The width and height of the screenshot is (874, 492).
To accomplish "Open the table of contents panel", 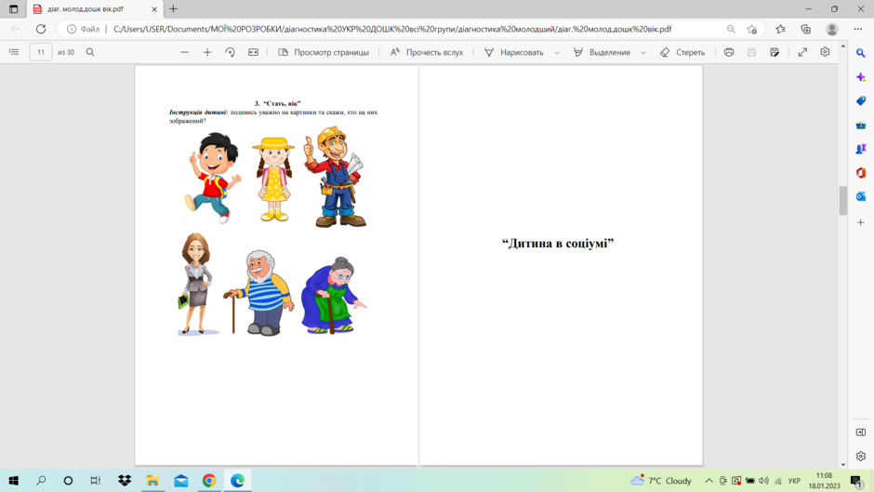I will (14, 52).
